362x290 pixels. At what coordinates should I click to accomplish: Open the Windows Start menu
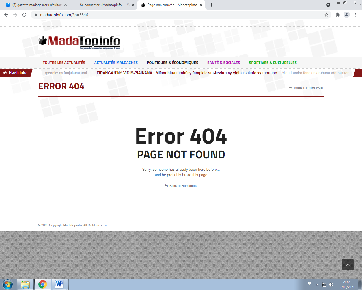[8, 284]
